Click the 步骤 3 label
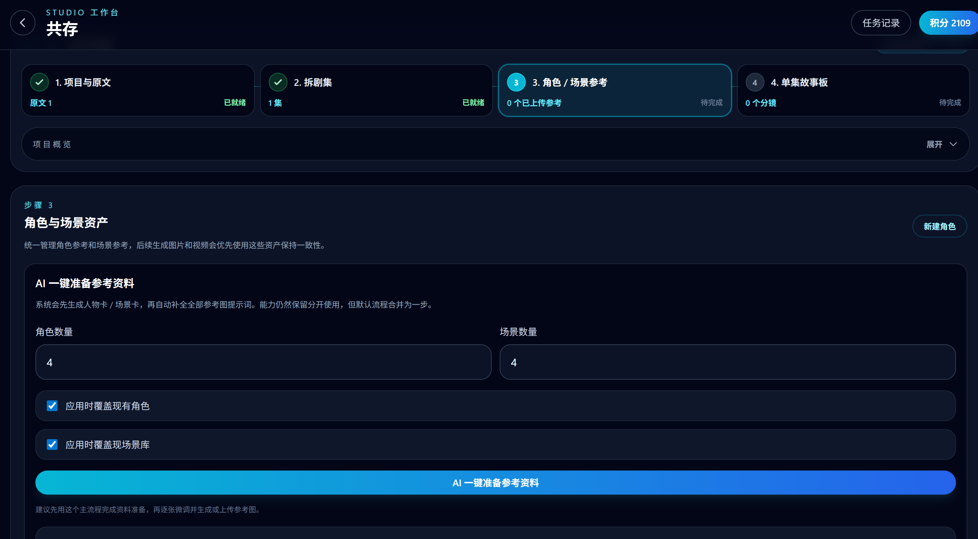Image resolution: width=978 pixels, height=539 pixels. tap(38, 205)
